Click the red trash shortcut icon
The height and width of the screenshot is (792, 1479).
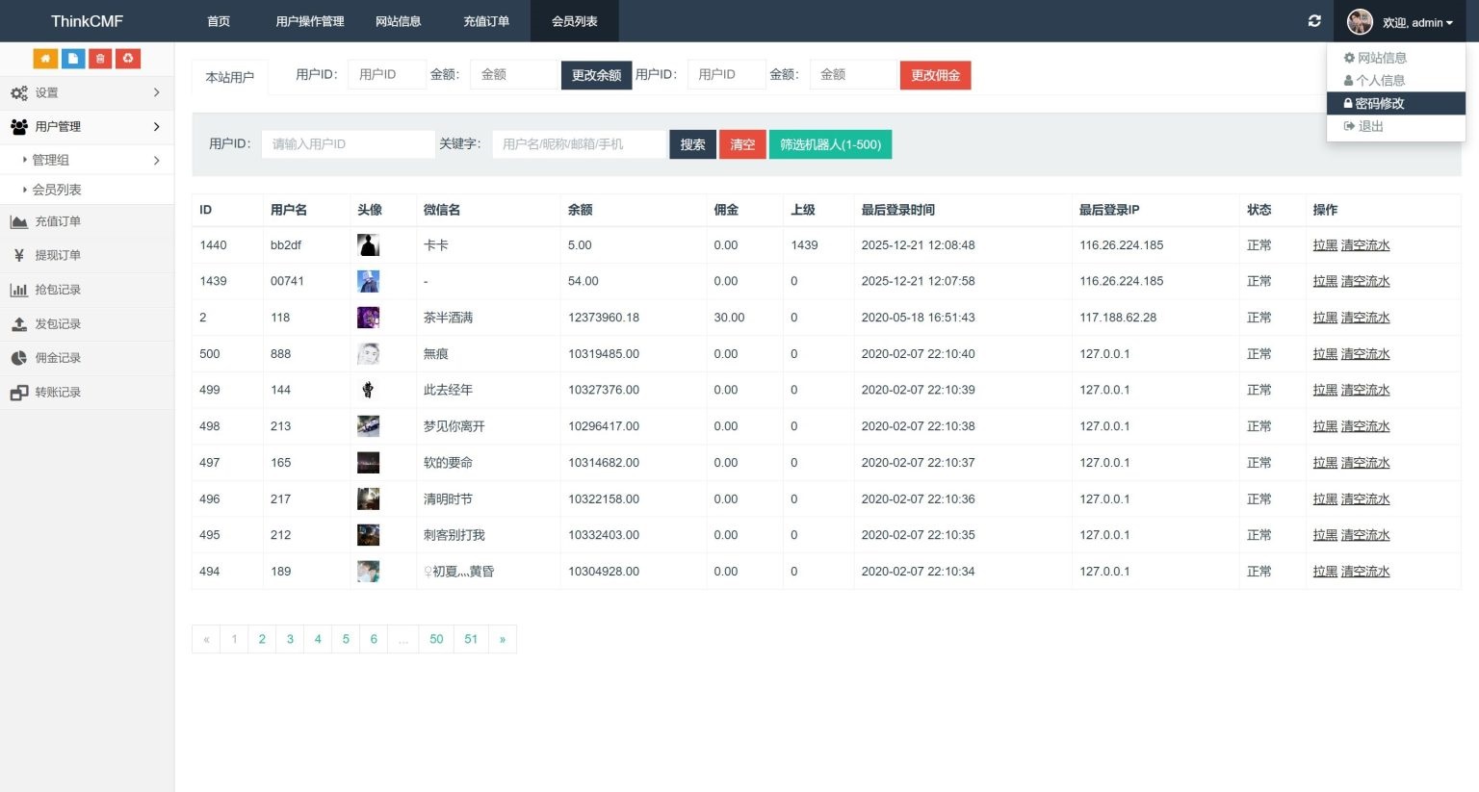click(x=100, y=59)
